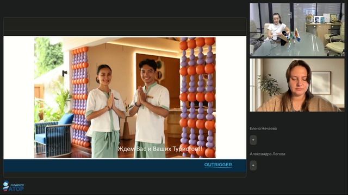Select participant name Елена Нечаева
The height and width of the screenshot is (195, 348).
coord(263,128)
